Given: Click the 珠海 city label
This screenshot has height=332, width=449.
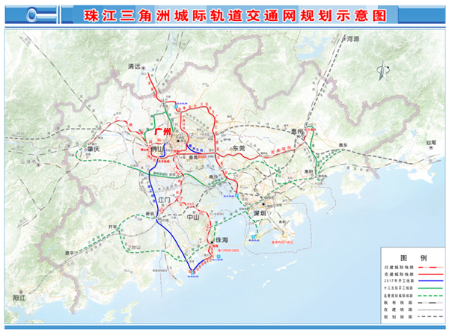Looking at the screenshot, I should coord(220,240).
